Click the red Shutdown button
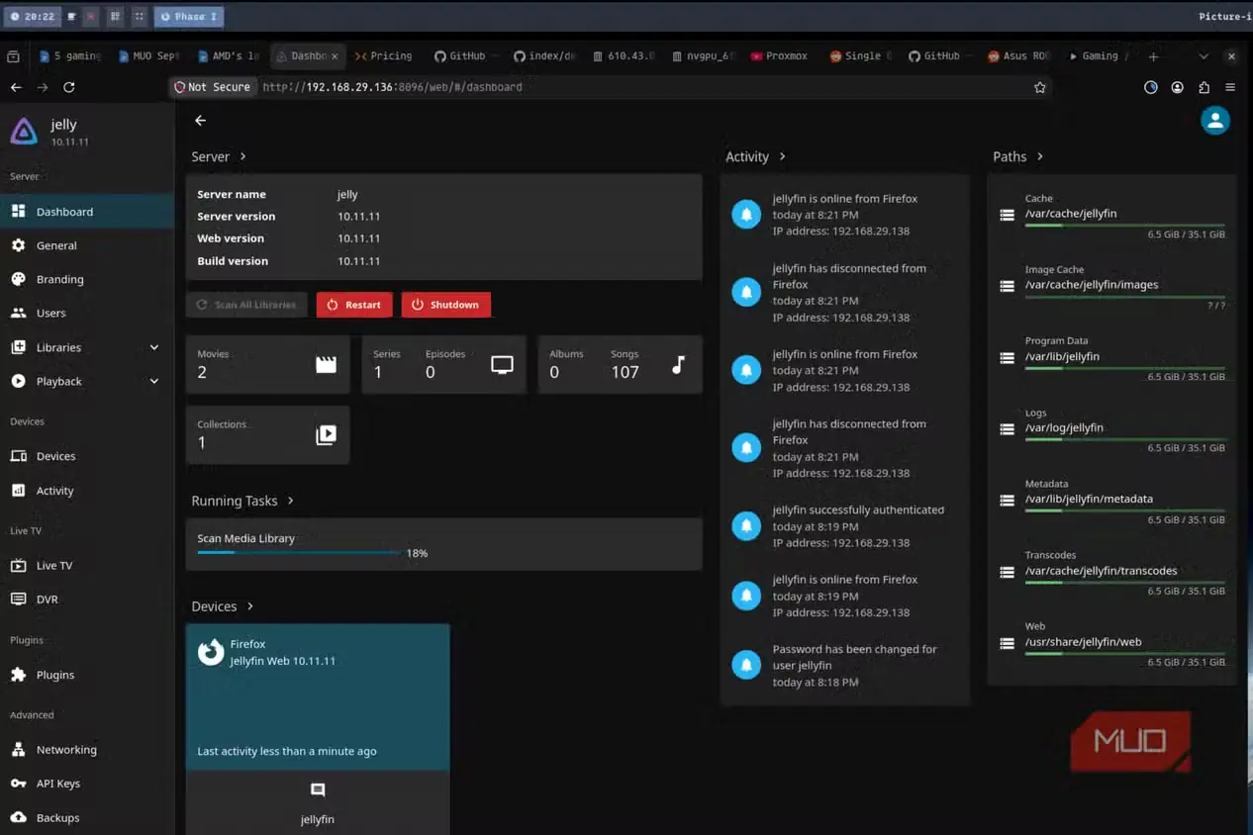 click(445, 305)
